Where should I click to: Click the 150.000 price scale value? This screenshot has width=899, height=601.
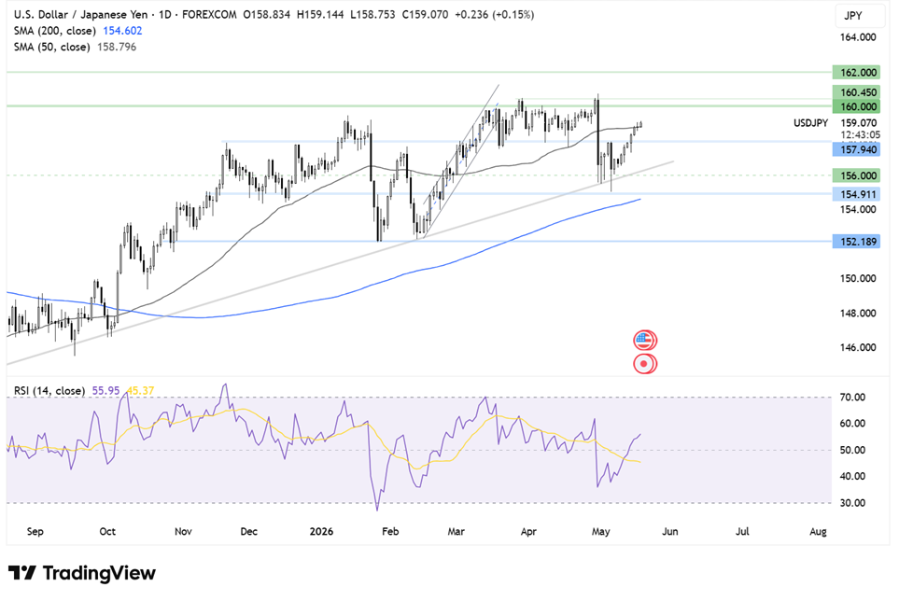(x=858, y=278)
